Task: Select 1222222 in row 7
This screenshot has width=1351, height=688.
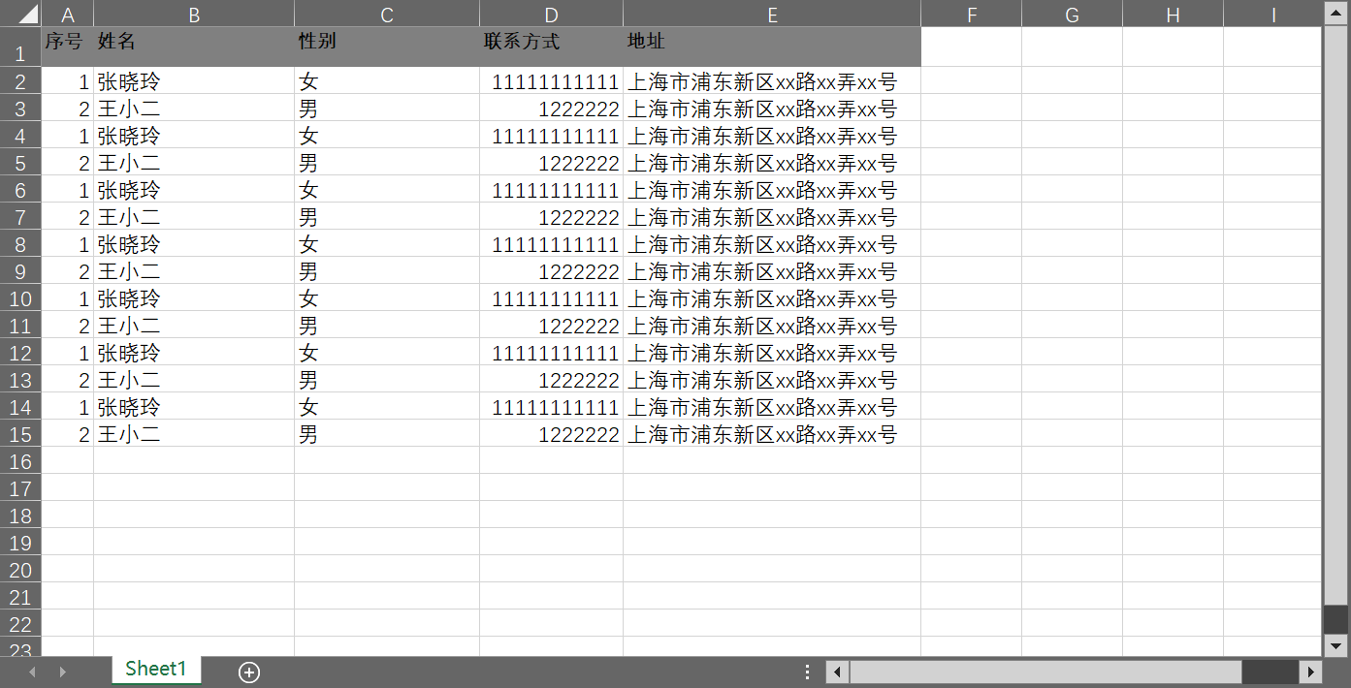Action: click(x=552, y=216)
